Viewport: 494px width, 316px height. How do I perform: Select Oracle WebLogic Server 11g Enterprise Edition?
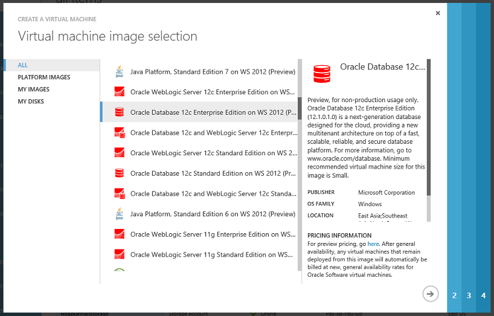pos(199,234)
